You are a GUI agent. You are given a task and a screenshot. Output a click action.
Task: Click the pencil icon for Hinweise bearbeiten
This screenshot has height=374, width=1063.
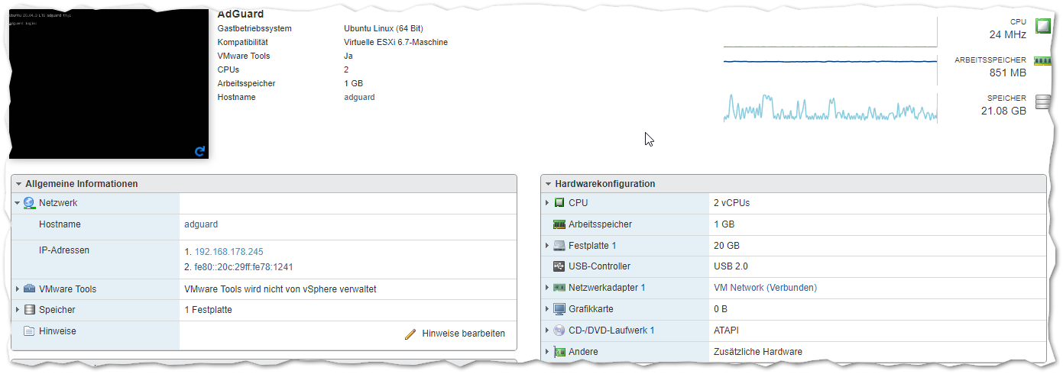point(410,334)
